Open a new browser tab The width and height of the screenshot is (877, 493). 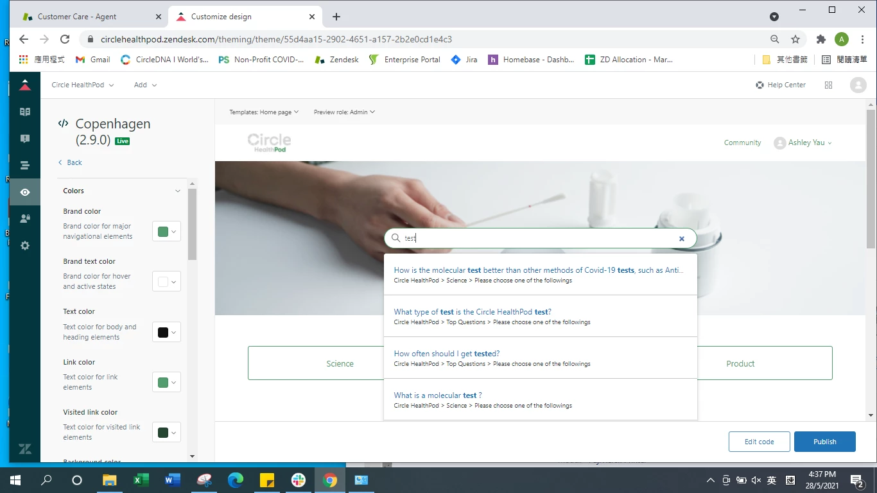pos(336,17)
